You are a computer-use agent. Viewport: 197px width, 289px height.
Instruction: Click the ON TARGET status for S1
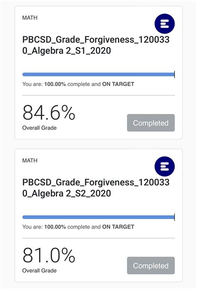118,84
